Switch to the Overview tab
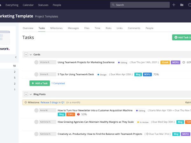The height and width of the screenshot is (143, 191). tap(28, 28)
